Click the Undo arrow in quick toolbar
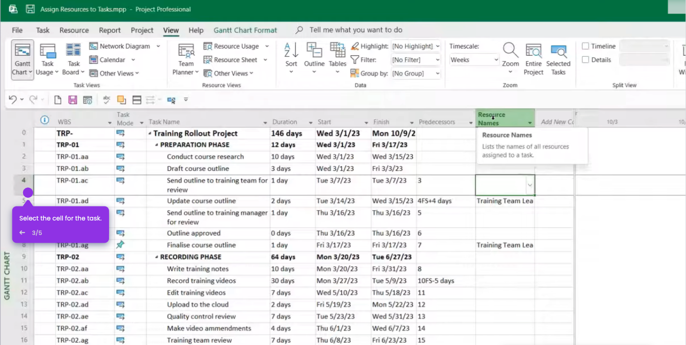Screen dimensions: 686x345 (x=13, y=100)
